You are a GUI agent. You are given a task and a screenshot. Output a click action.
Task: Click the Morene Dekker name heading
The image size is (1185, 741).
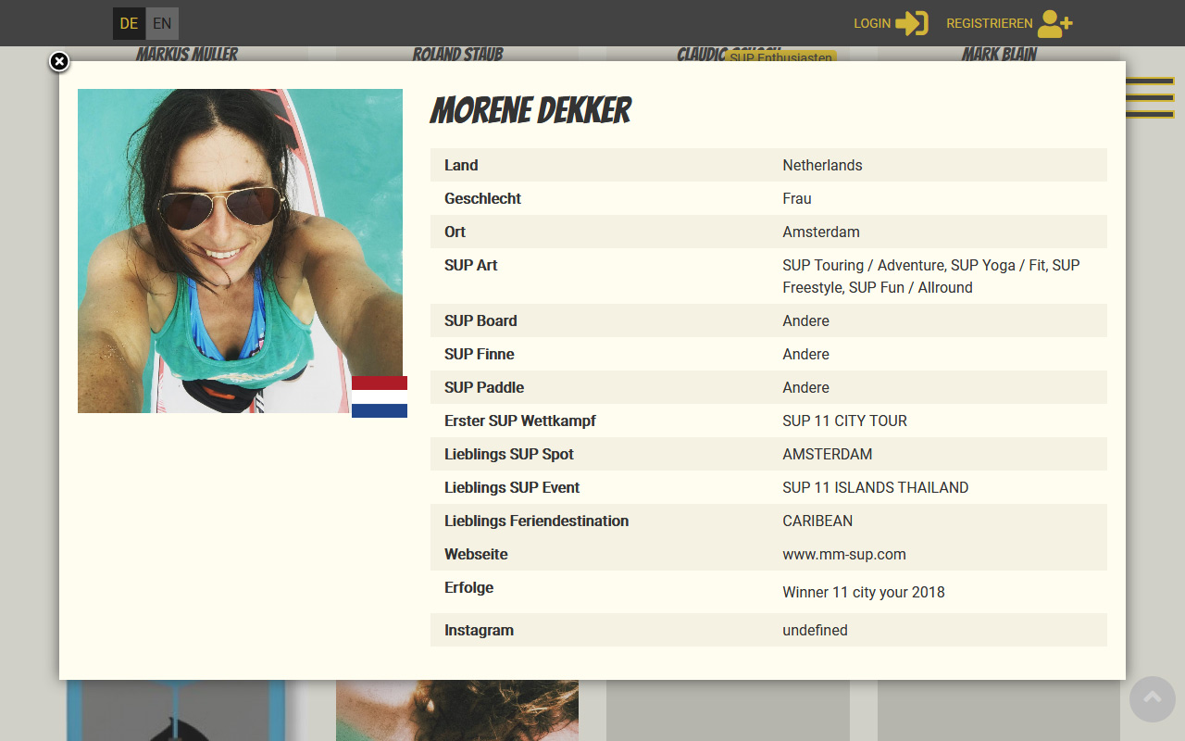click(x=530, y=111)
